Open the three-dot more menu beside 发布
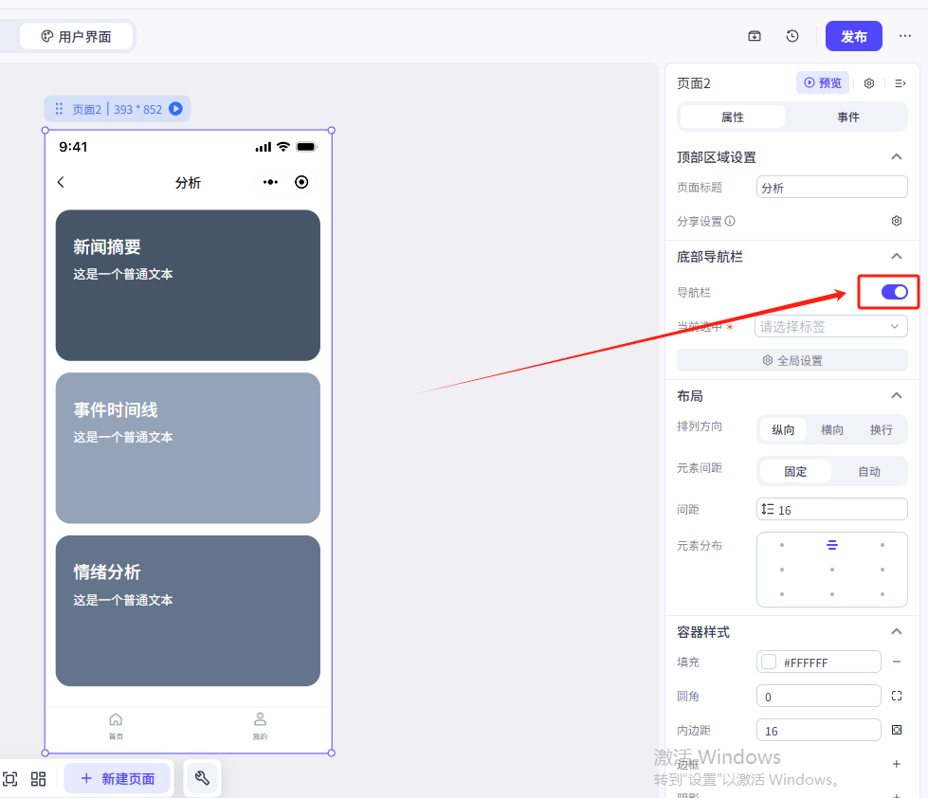The image size is (928, 798). coord(905,36)
